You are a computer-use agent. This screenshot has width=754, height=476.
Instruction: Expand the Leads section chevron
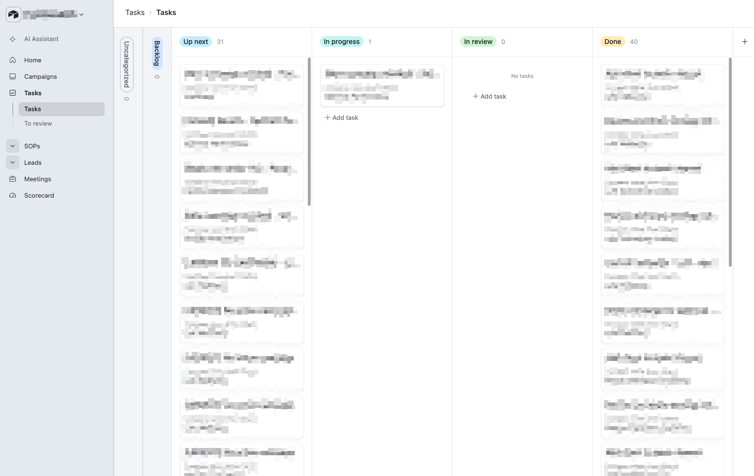click(13, 162)
